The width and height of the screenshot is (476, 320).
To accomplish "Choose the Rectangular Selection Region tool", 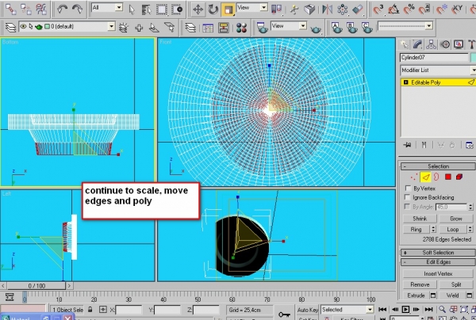I will coord(162,10).
